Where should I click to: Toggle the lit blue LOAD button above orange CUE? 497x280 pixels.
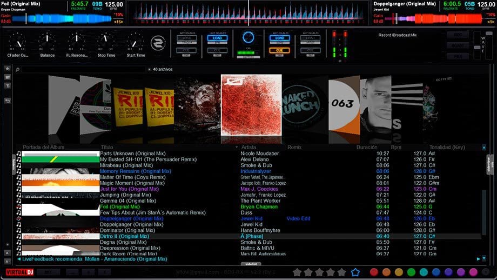pyautogui.click(x=279, y=38)
